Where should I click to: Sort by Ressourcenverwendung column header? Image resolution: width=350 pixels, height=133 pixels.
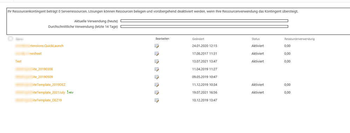click(299, 39)
